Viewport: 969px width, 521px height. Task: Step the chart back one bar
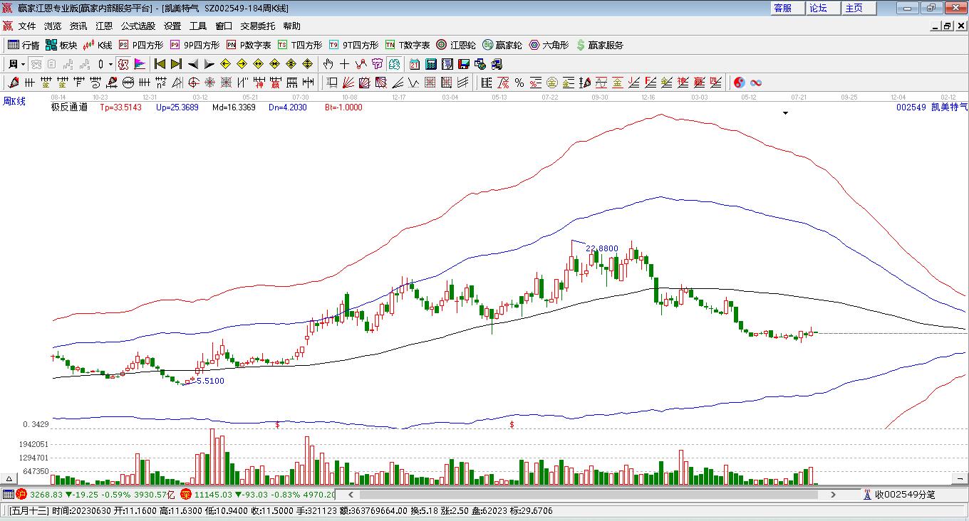click(192, 64)
